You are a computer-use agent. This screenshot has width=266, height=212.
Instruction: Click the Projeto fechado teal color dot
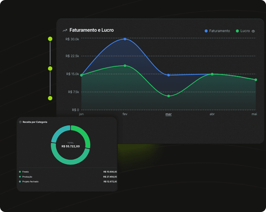[x=20, y=181]
